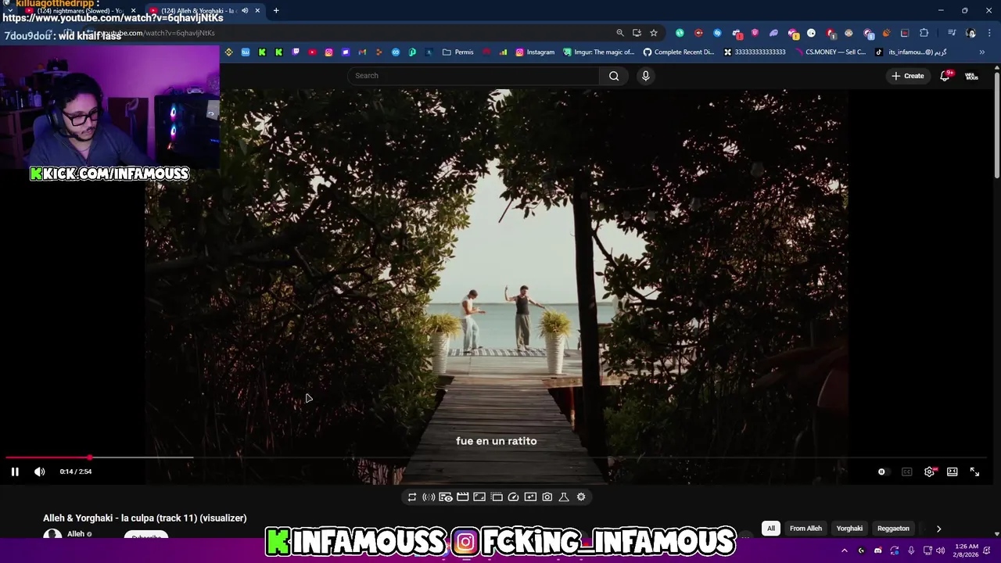This screenshot has height=563, width=1001.
Task: Select the From Alleh chip
Action: tap(805, 529)
